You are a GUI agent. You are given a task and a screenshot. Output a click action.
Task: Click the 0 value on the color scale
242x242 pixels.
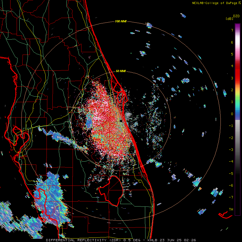(x=232, y=114)
